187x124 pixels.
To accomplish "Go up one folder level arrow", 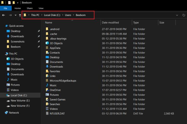I will point(20,15).
